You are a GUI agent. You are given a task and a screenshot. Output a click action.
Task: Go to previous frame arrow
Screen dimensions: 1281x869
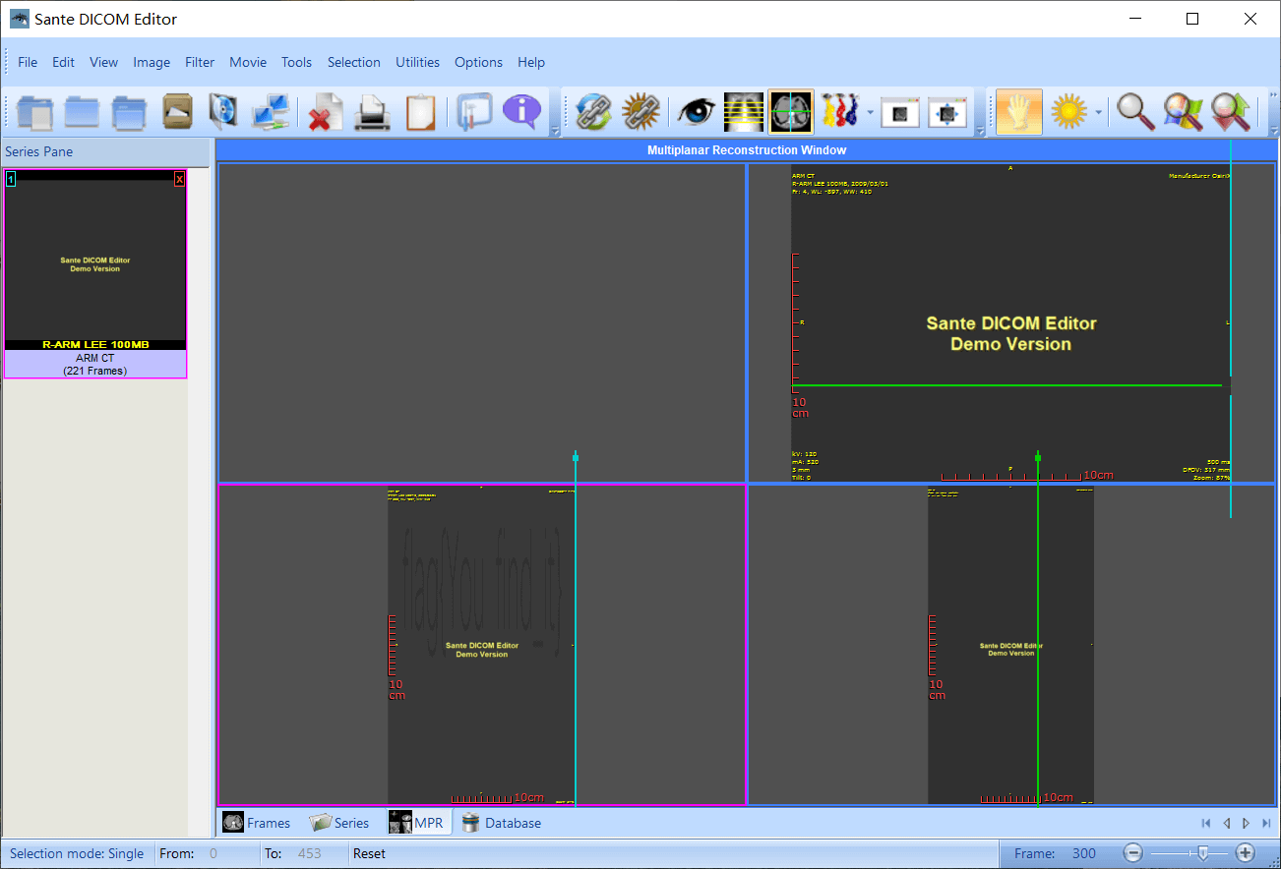click(1226, 823)
